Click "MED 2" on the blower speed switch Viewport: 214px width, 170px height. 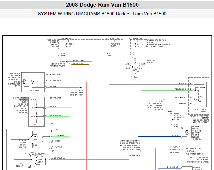(x=37, y=139)
